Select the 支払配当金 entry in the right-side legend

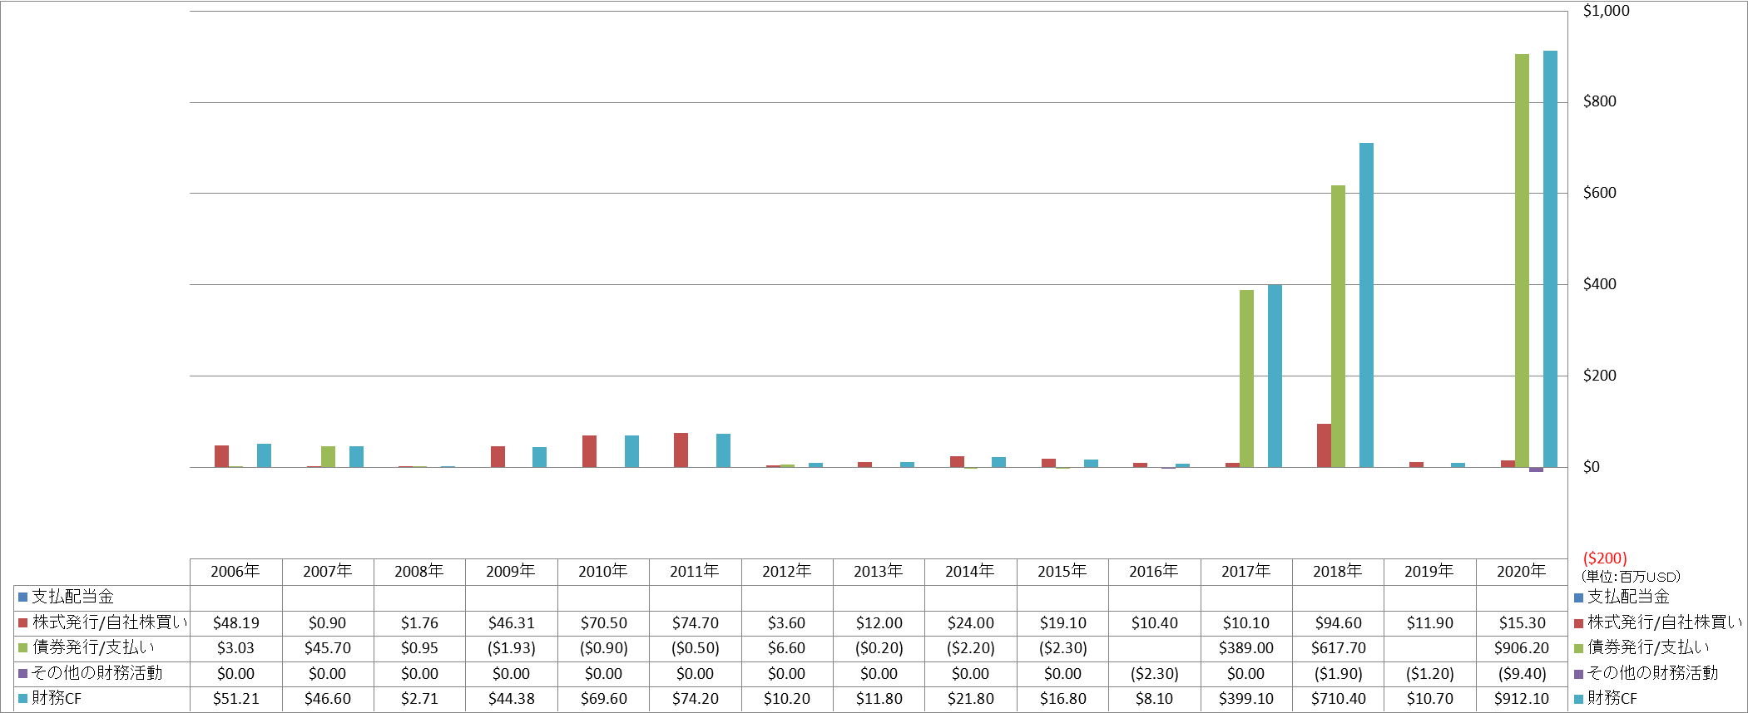[x=1622, y=597]
